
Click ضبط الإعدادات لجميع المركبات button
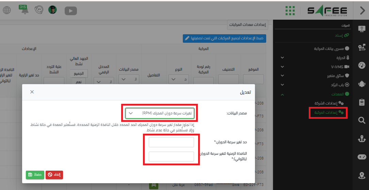coord(225,38)
